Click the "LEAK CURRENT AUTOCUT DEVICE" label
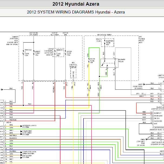The height and width of the screenshot is (164, 164). tap(48, 52)
